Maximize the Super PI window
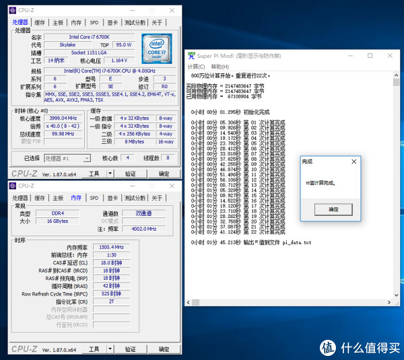This screenshot has width=404, height=360. click(370, 56)
